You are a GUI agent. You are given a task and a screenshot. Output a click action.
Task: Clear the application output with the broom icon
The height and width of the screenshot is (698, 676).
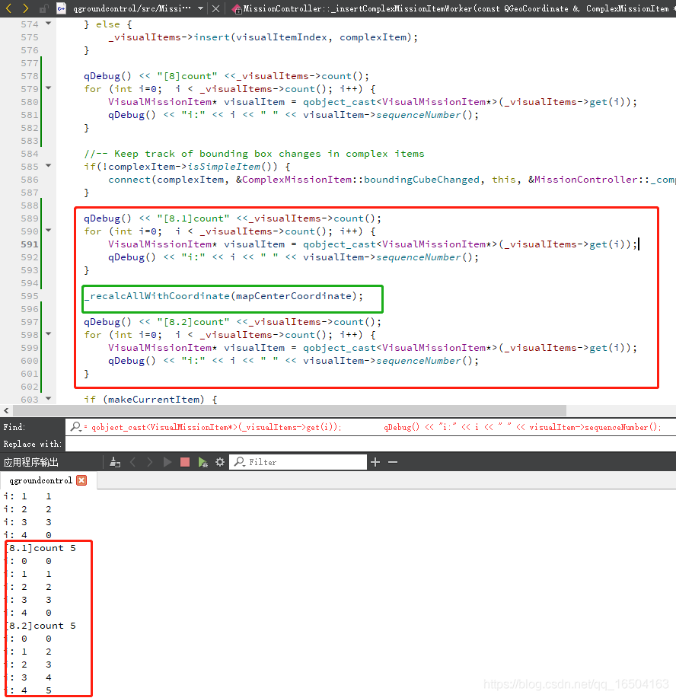(115, 462)
